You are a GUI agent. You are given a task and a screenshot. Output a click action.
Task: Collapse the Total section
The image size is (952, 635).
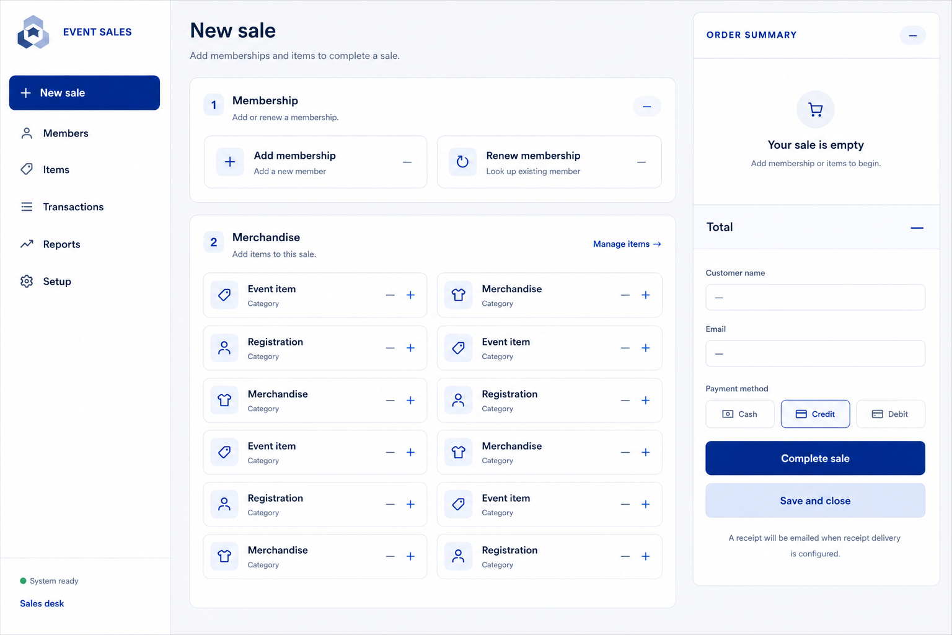917,228
